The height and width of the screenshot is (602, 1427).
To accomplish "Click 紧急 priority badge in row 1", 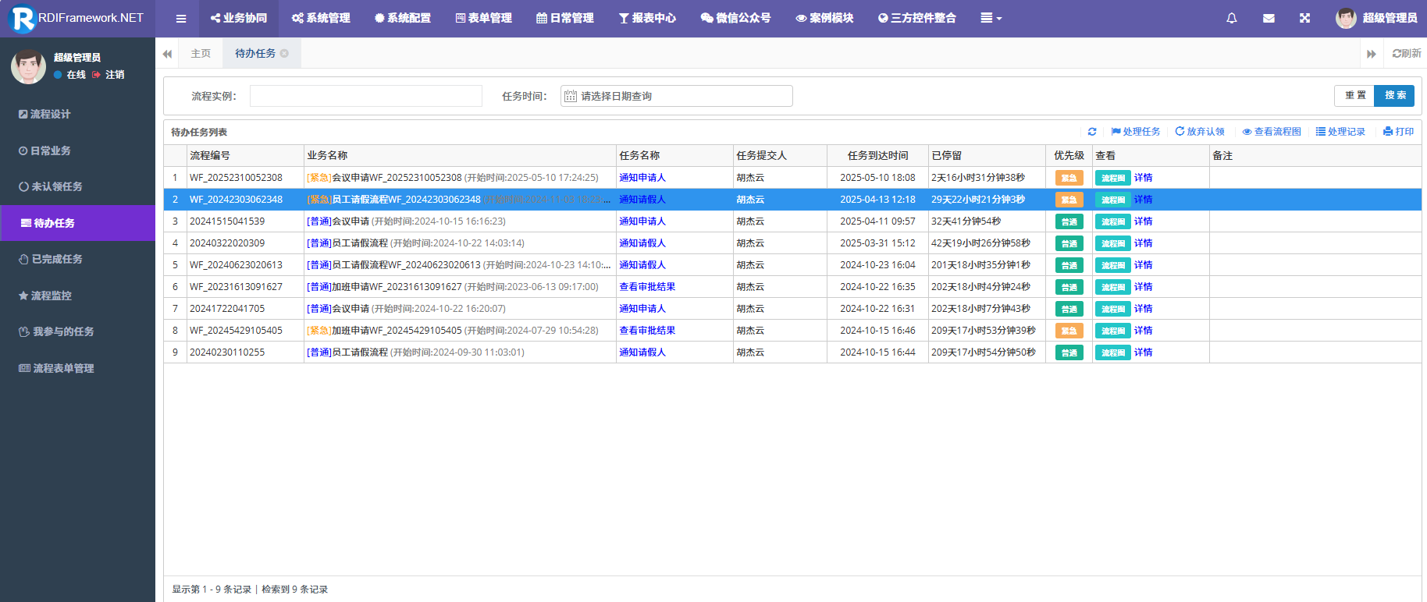I will tap(1069, 178).
